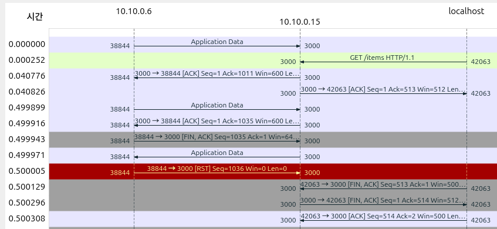The width and height of the screenshot is (497, 229).
Task: Click port 42063 in the 0.500308 row
Action: click(481, 220)
